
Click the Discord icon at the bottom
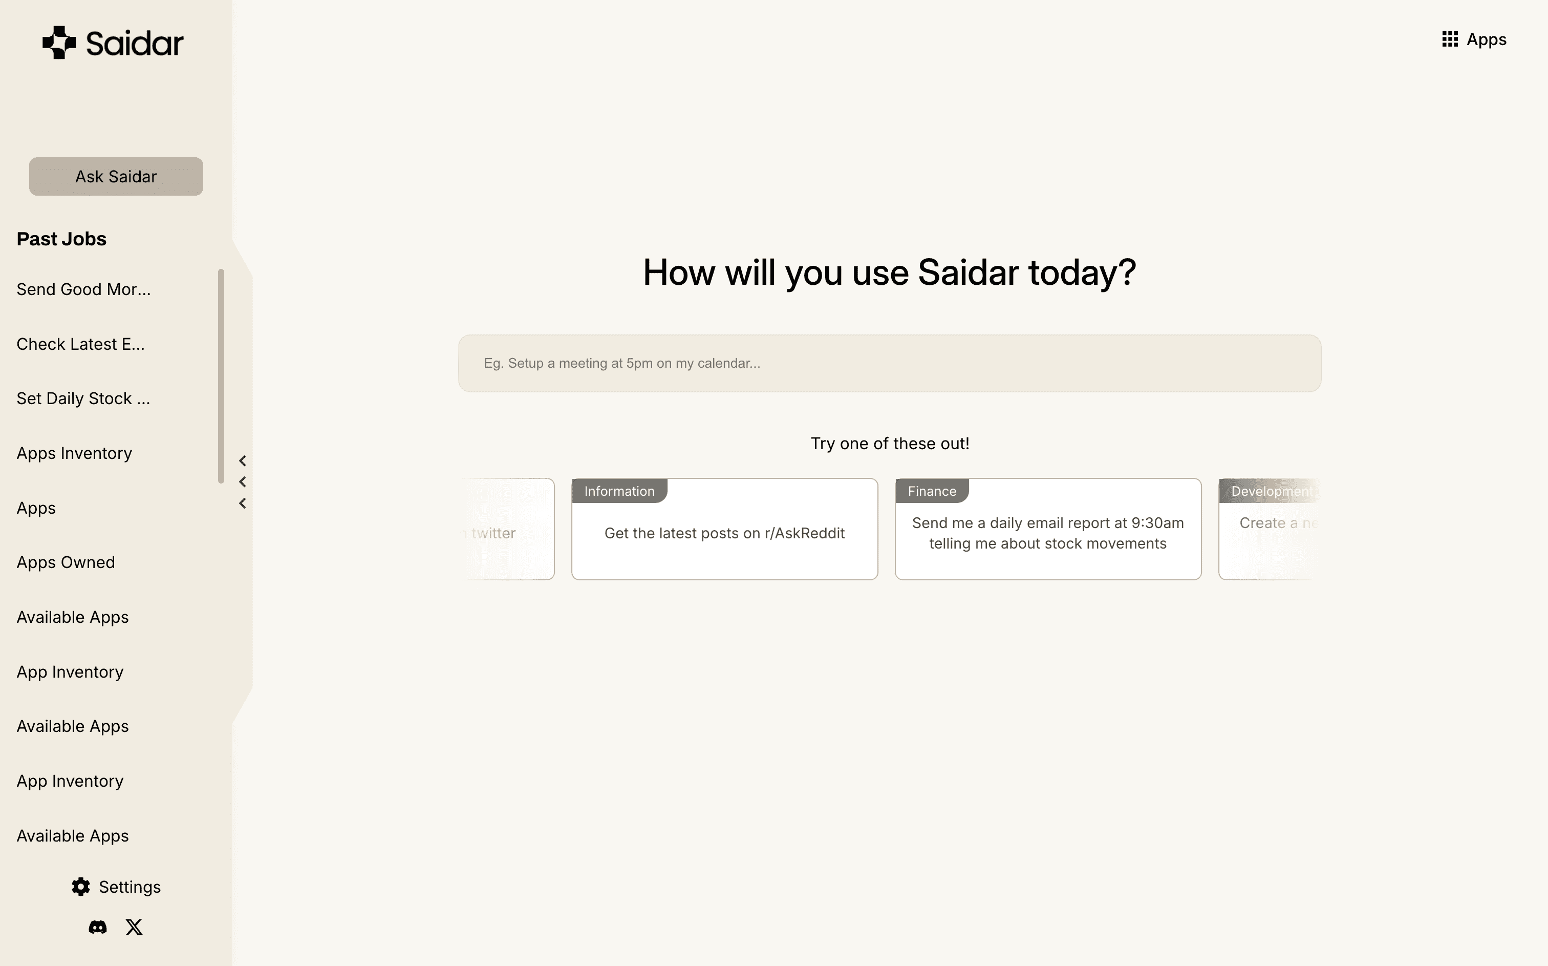pos(97,927)
